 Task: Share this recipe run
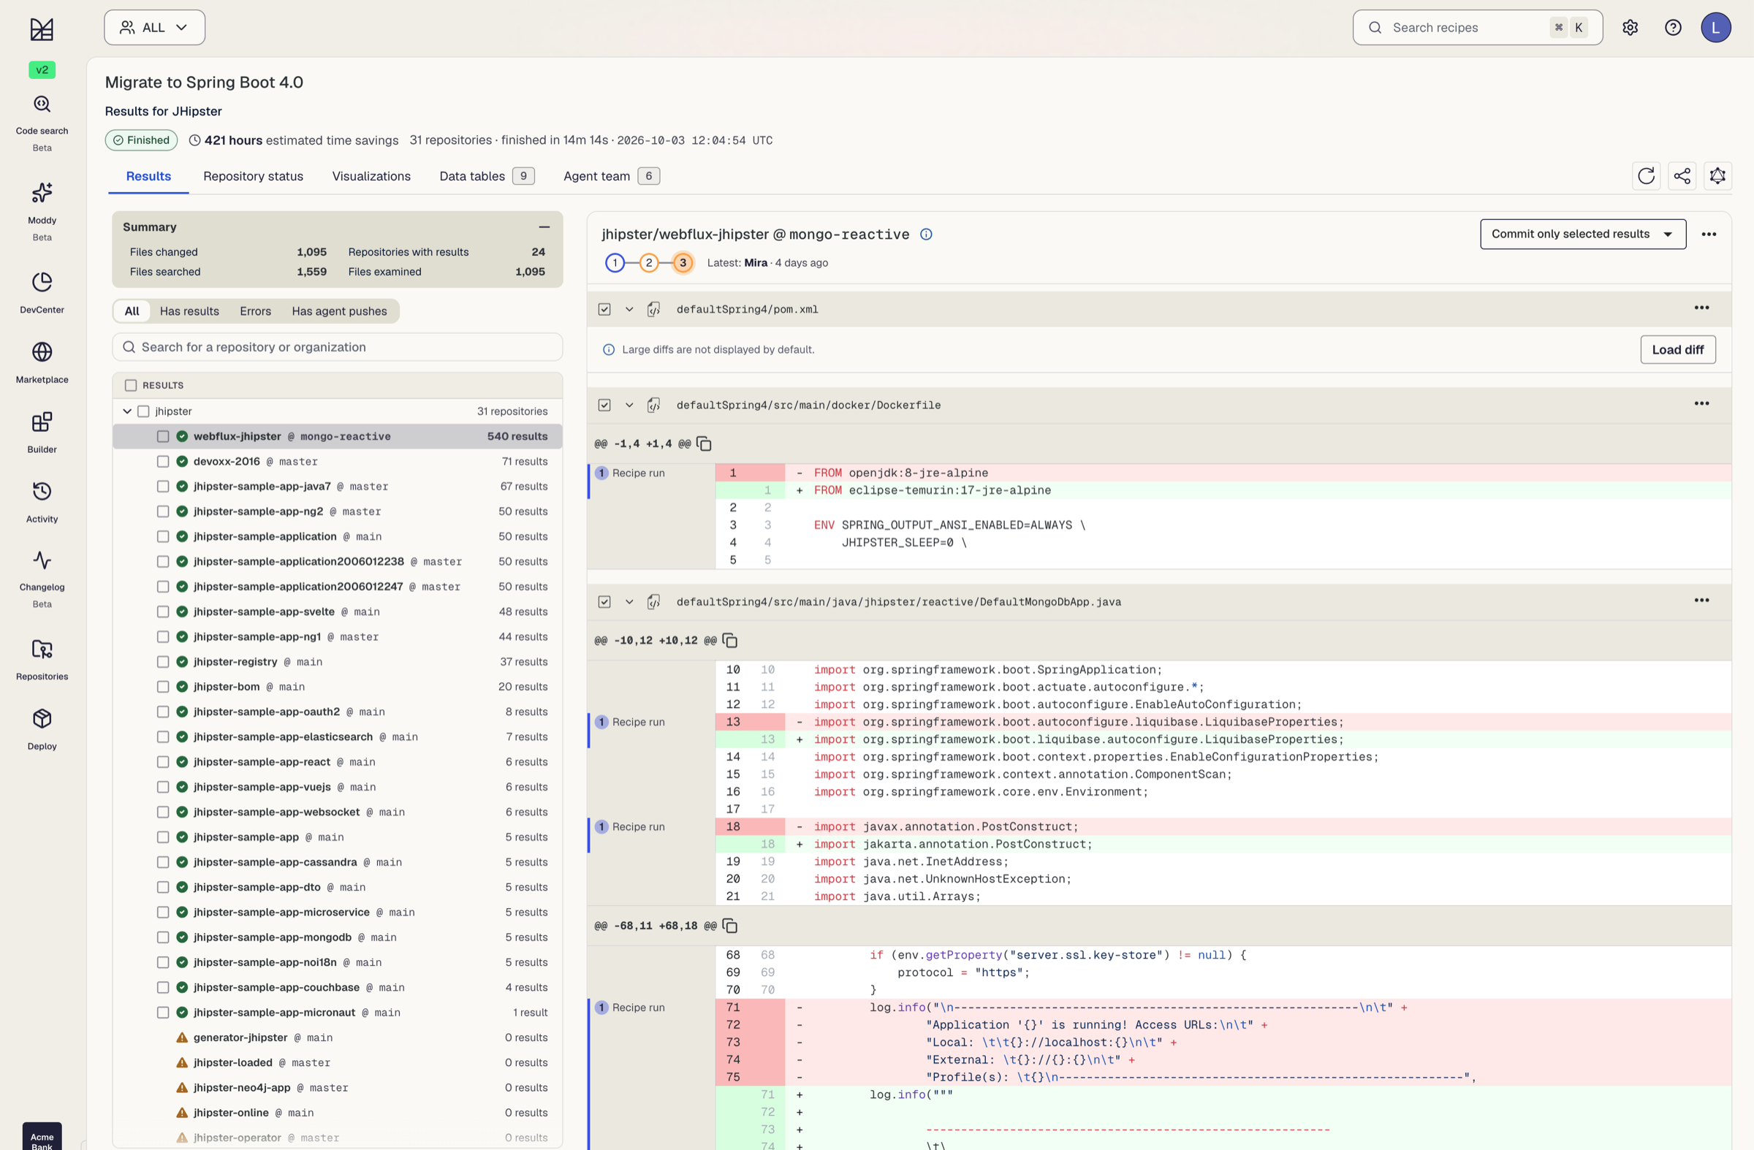pos(1682,176)
